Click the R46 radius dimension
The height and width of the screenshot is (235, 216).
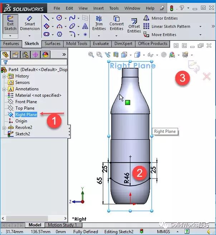(127, 178)
